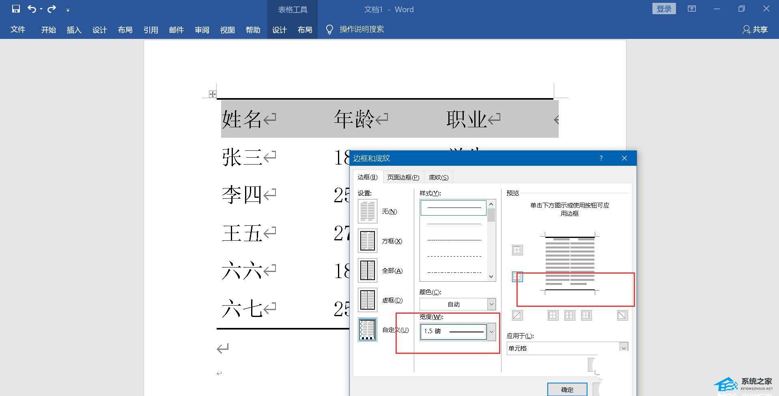779x396 pixels.
Task: Open the 审阅 ribbon tab
Action: 202,30
